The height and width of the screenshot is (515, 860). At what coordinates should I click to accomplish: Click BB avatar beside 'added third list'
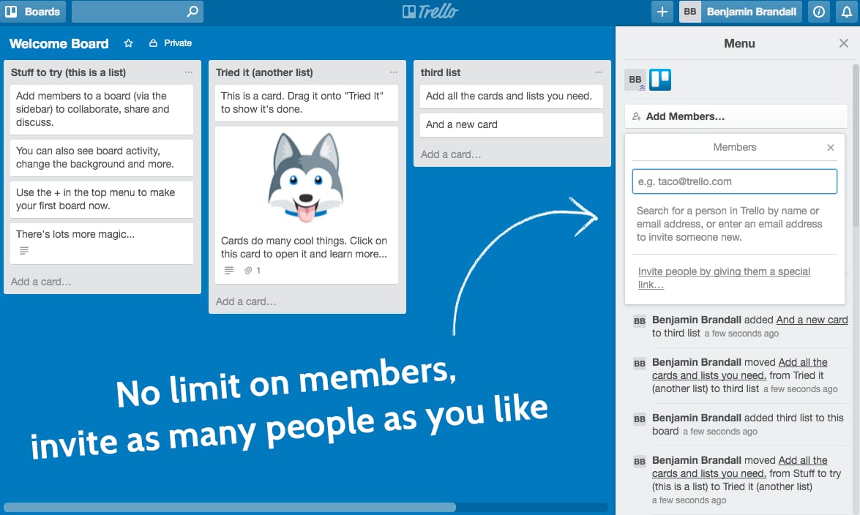point(640,419)
